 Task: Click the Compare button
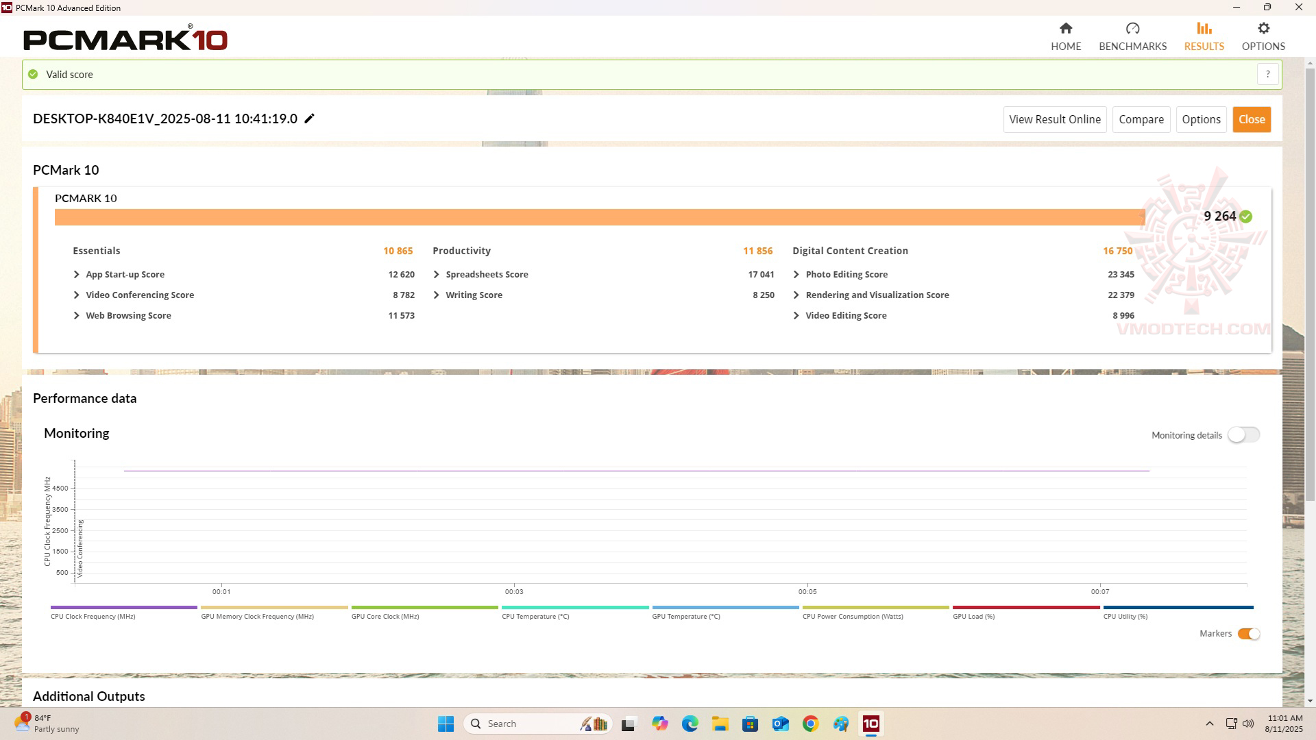[1141, 119]
